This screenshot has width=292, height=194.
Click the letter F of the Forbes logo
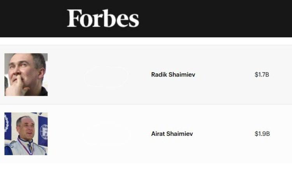[x=73, y=19]
